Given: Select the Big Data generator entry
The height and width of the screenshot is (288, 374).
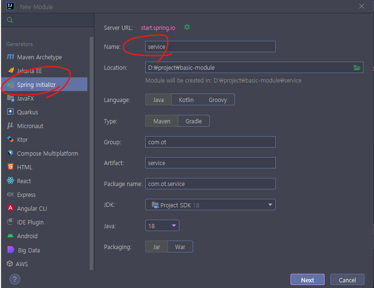Looking at the screenshot, I should click(x=44, y=250).
